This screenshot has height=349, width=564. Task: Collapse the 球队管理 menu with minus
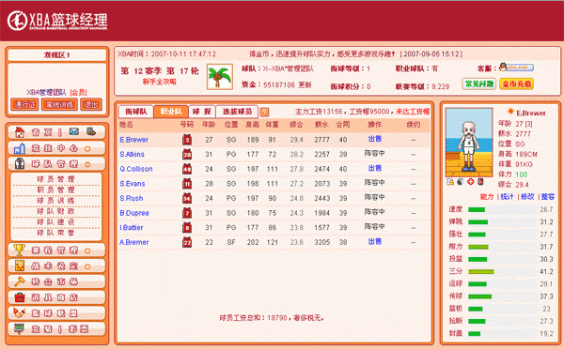pos(87,164)
